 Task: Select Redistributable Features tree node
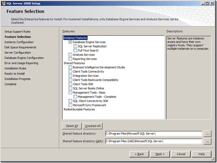point(79,109)
